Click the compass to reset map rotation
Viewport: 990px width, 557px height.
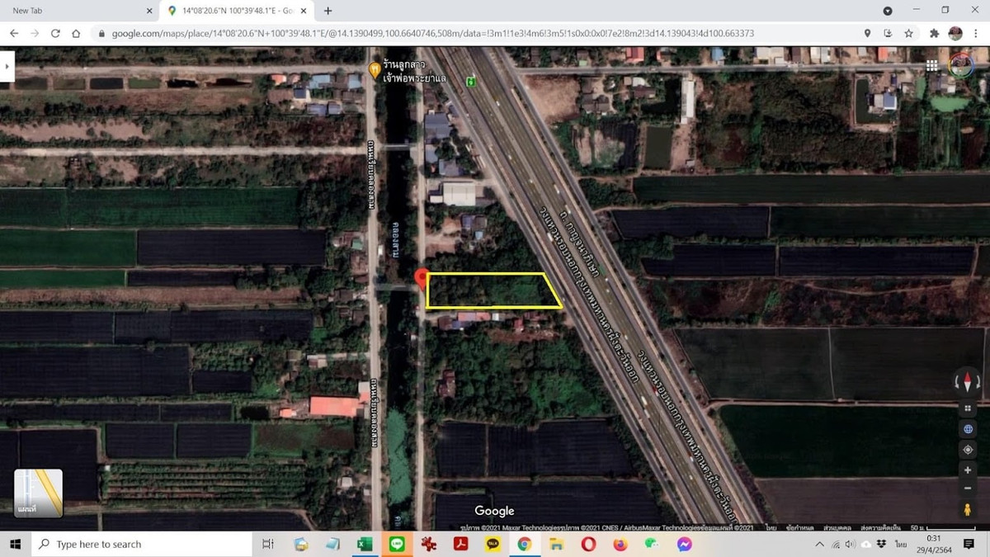(967, 381)
